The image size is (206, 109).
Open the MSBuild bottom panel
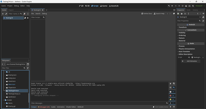click(80, 107)
